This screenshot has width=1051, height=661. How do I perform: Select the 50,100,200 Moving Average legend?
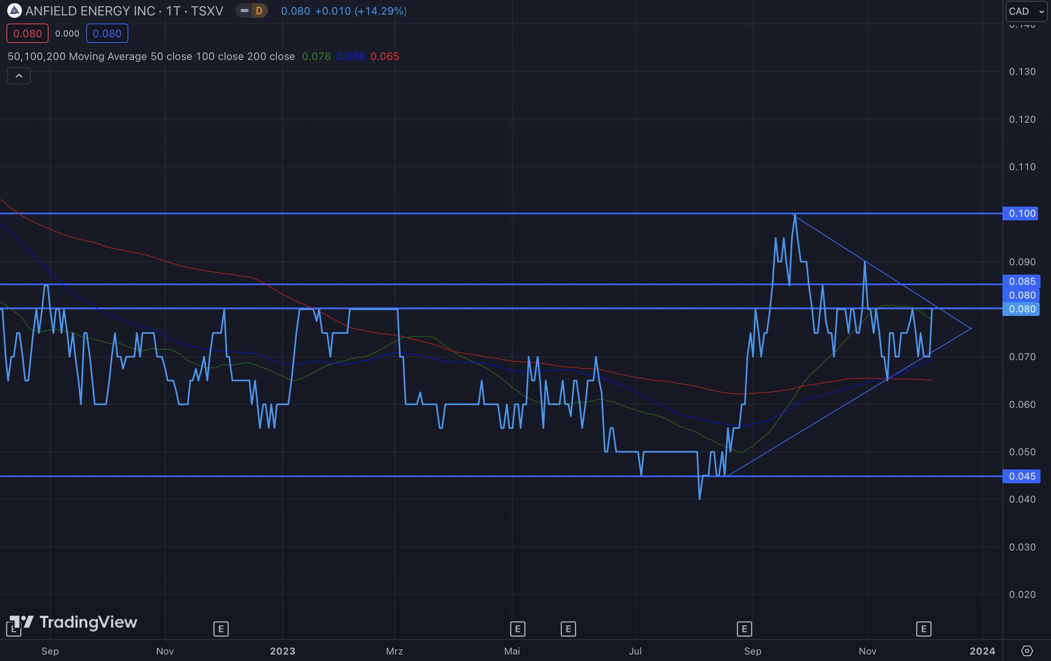(151, 56)
